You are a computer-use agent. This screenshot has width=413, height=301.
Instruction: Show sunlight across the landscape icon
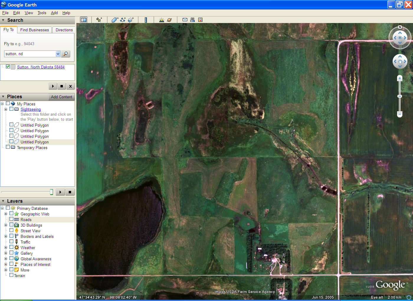click(161, 20)
